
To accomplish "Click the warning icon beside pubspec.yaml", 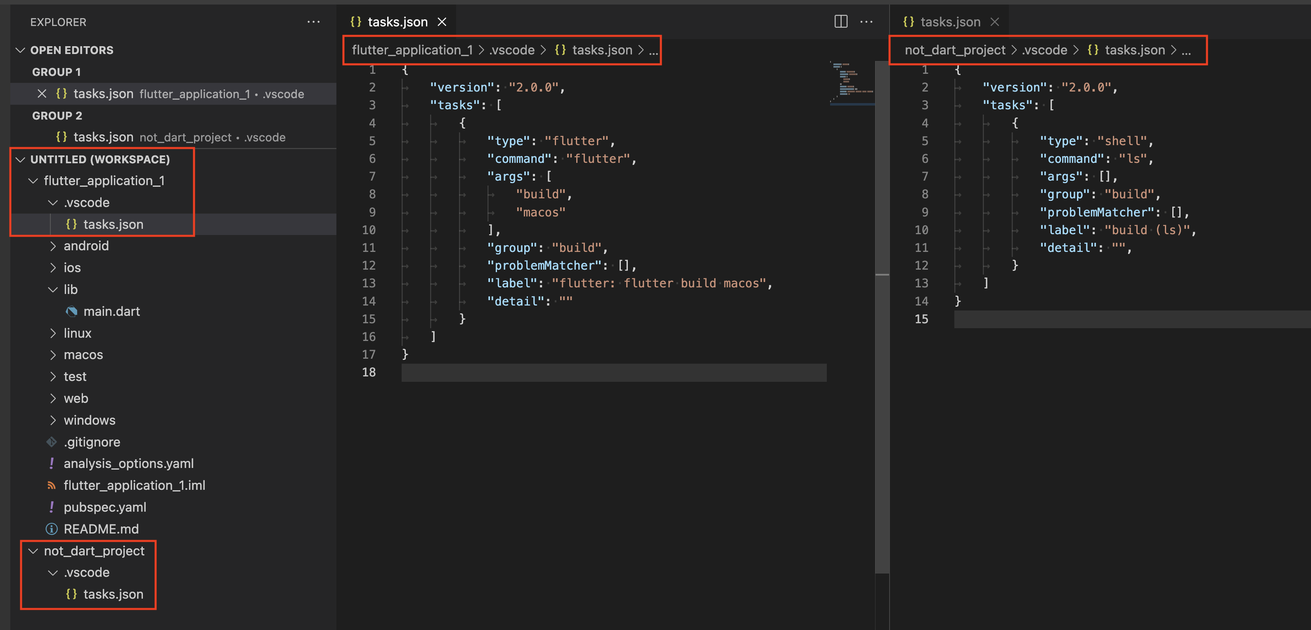I will [x=52, y=507].
